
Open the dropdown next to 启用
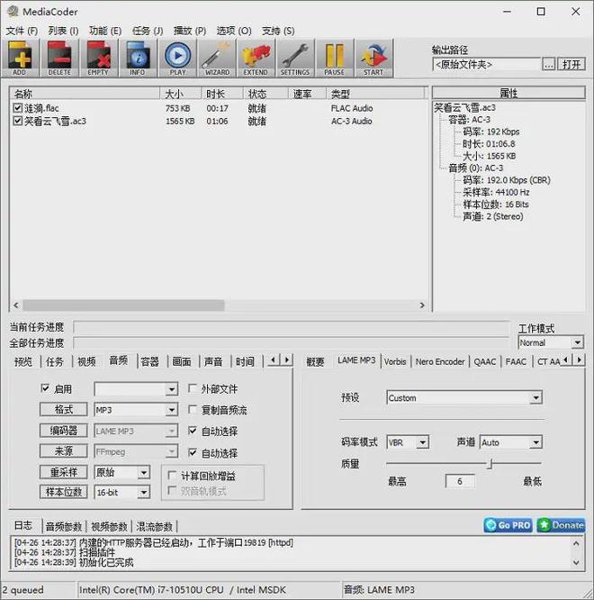tap(136, 389)
